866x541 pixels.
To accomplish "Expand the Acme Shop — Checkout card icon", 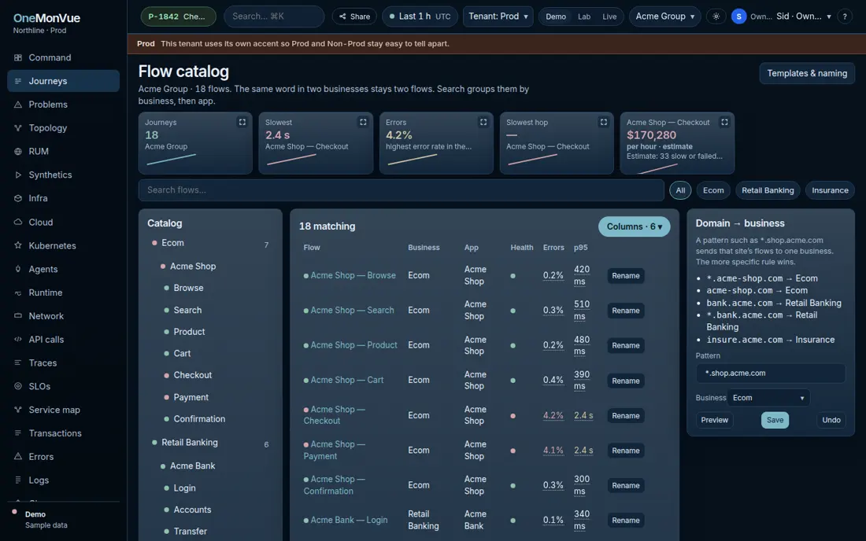I will (724, 122).
